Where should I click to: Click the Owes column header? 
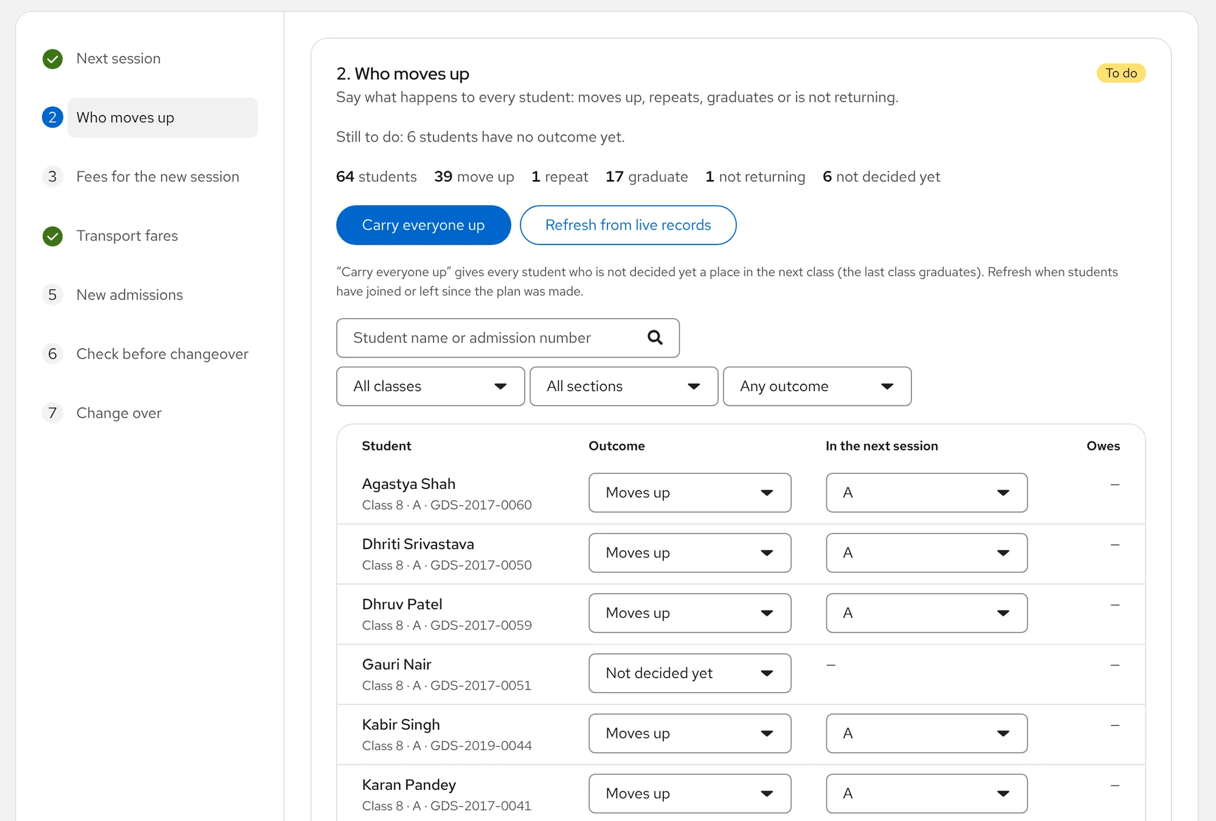tap(1103, 446)
